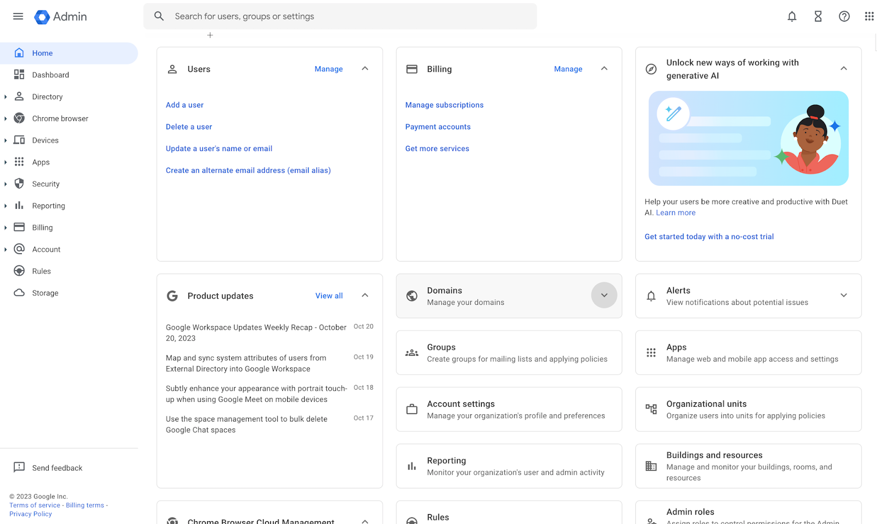Click the Google Admin logo
The height and width of the screenshot is (524, 877).
click(60, 16)
